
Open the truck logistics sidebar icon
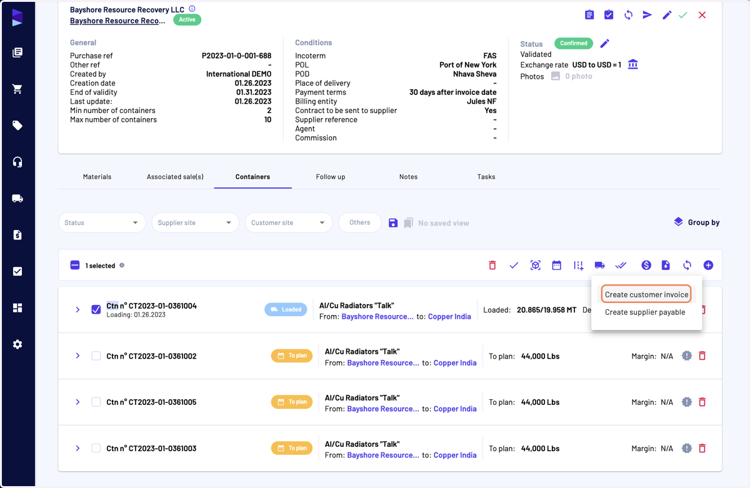tap(17, 199)
